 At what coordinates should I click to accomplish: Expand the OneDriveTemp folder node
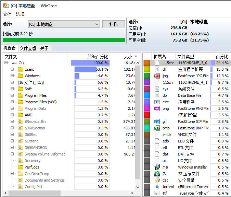point(12,174)
